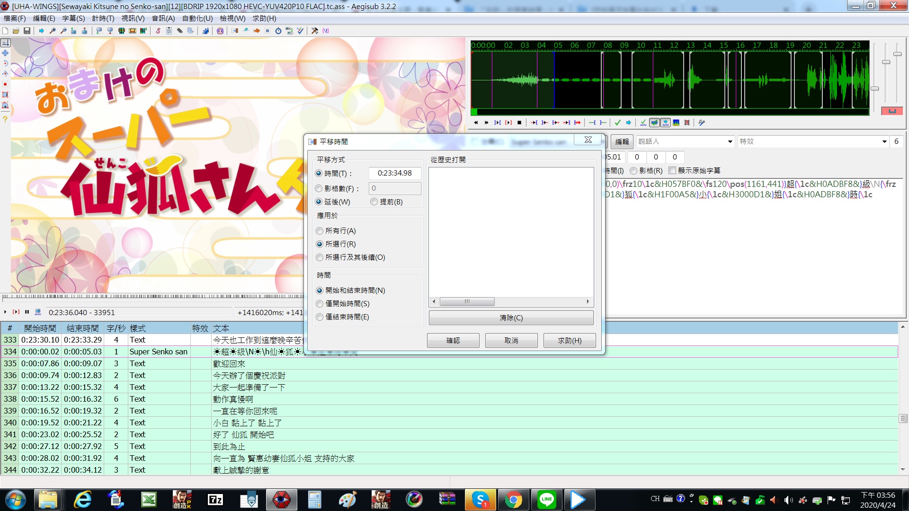Toggle tag hiding mode icon
Screen dimensions: 909x511
click(x=326, y=31)
